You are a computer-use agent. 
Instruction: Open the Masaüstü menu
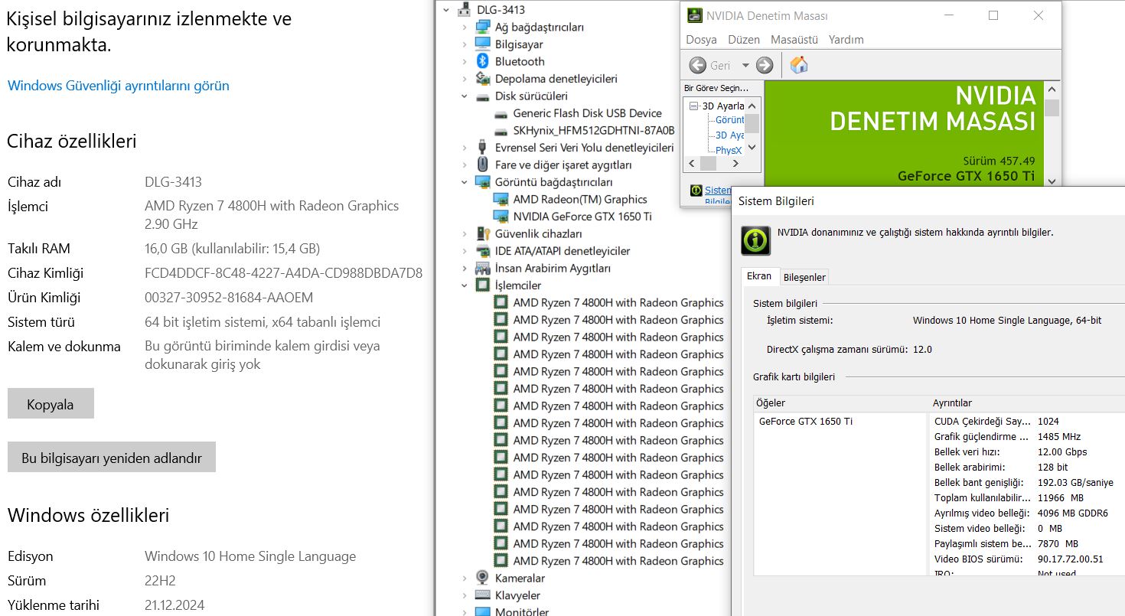pyautogui.click(x=794, y=39)
